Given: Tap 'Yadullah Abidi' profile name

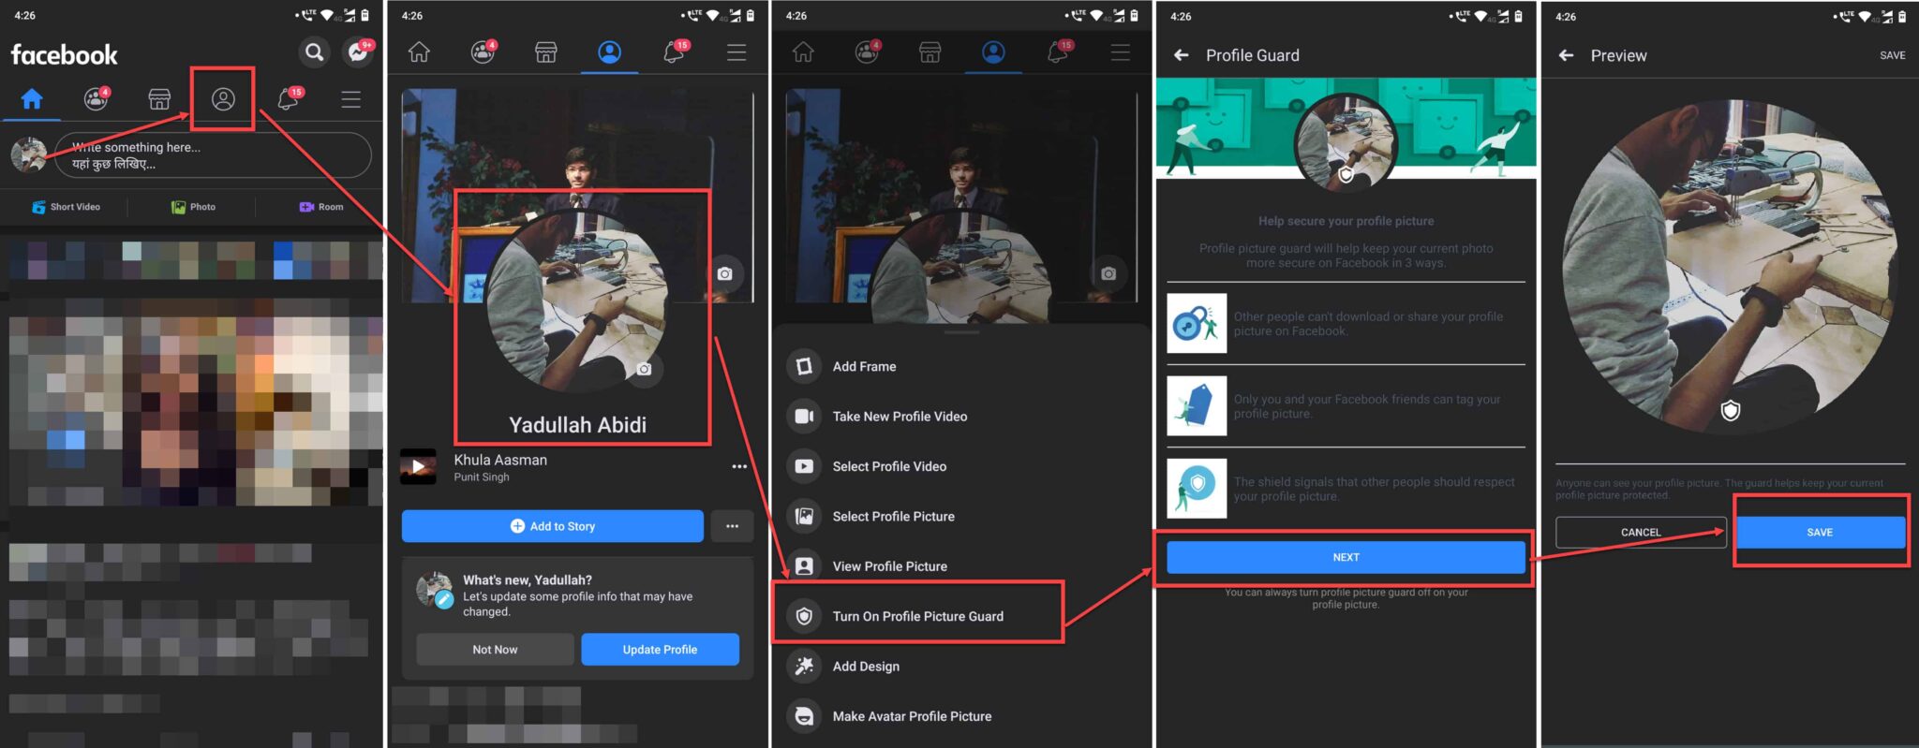Looking at the screenshot, I should point(577,425).
